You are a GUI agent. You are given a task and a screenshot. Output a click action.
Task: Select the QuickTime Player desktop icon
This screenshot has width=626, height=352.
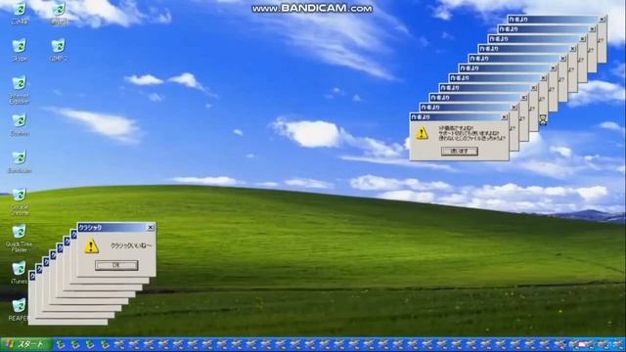pos(20,239)
